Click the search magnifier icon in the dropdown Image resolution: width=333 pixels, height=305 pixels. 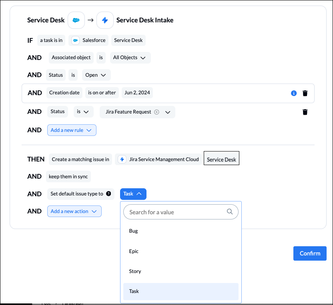click(230, 211)
